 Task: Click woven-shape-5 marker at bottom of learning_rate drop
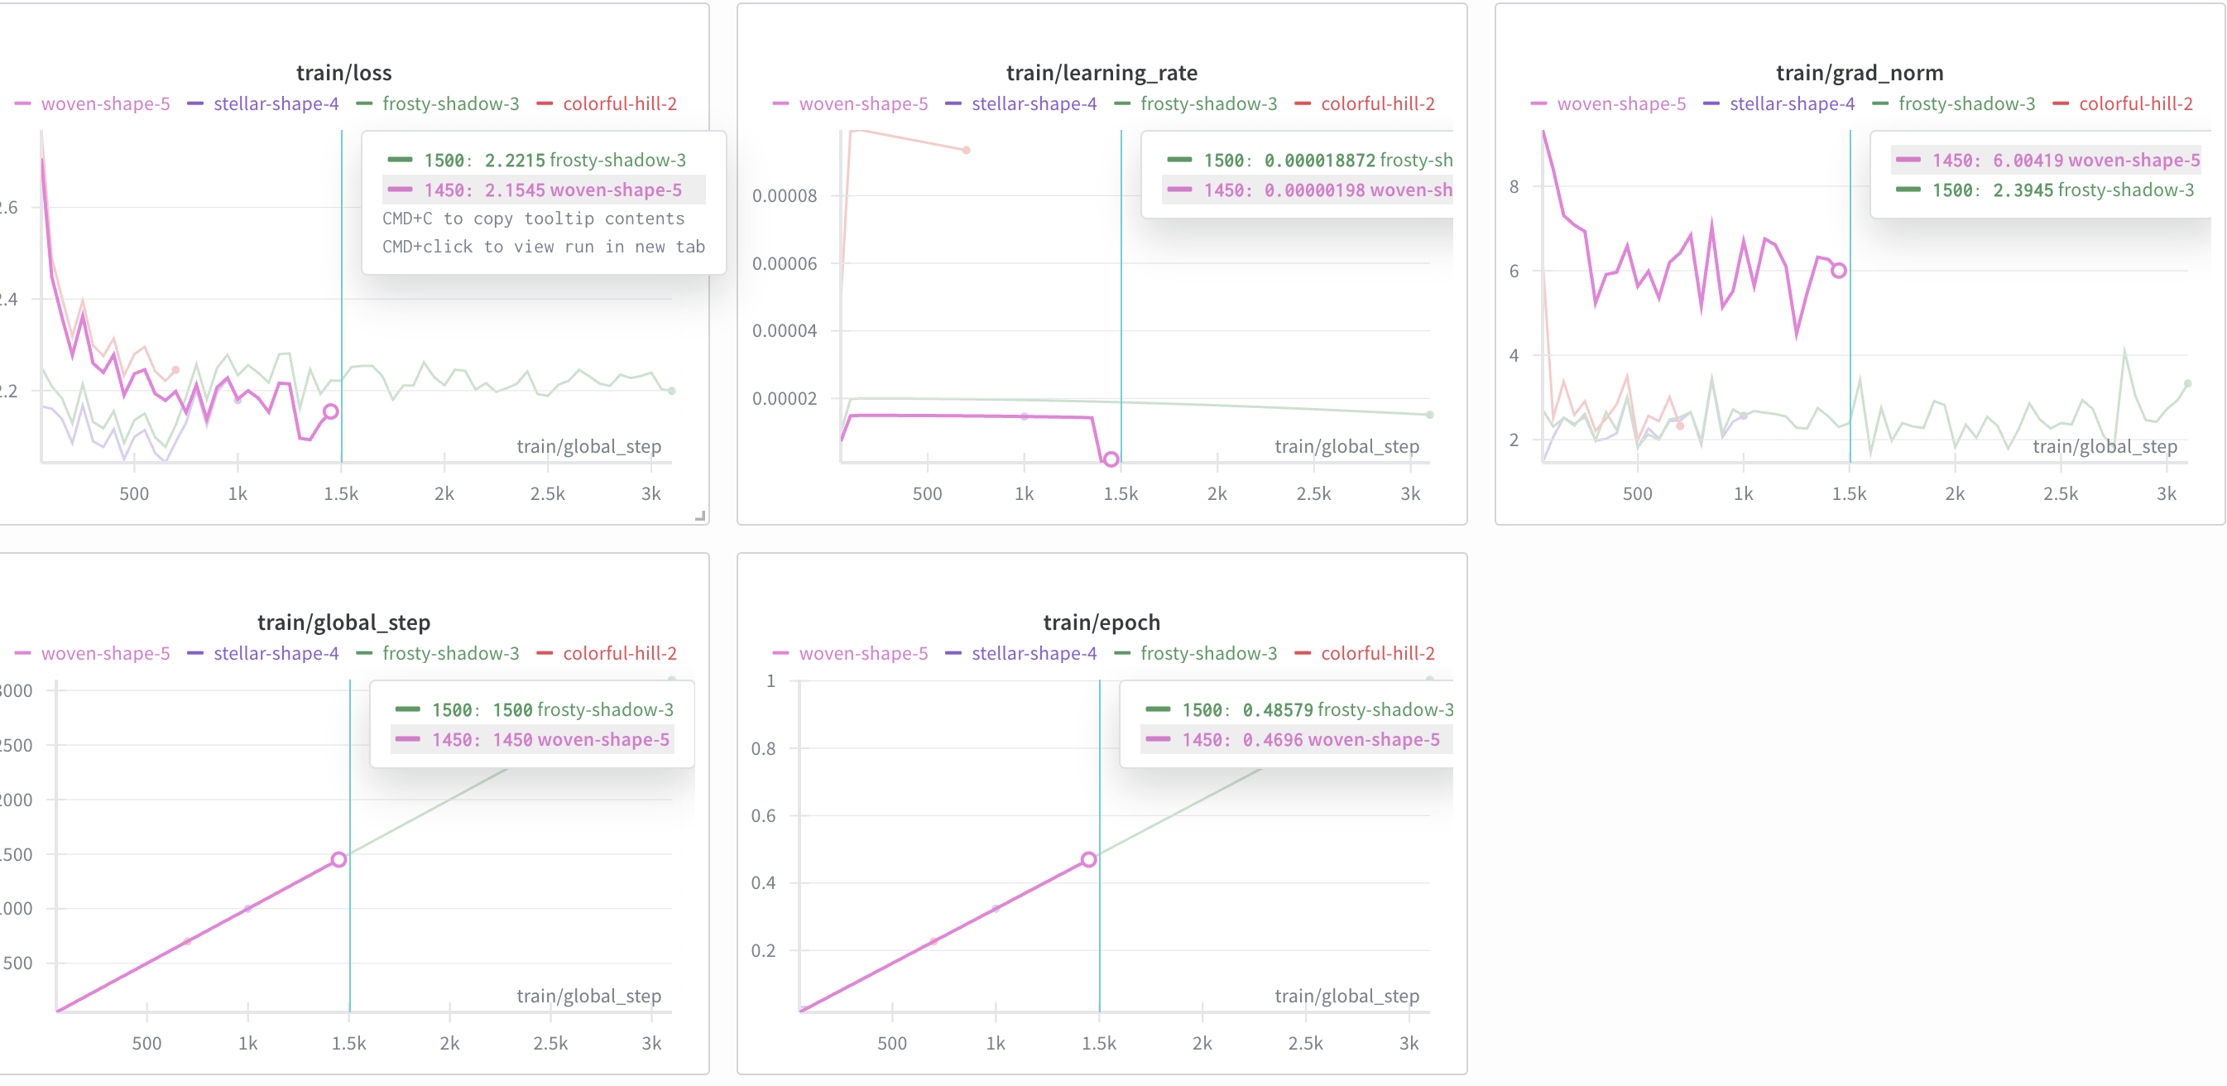point(1111,459)
